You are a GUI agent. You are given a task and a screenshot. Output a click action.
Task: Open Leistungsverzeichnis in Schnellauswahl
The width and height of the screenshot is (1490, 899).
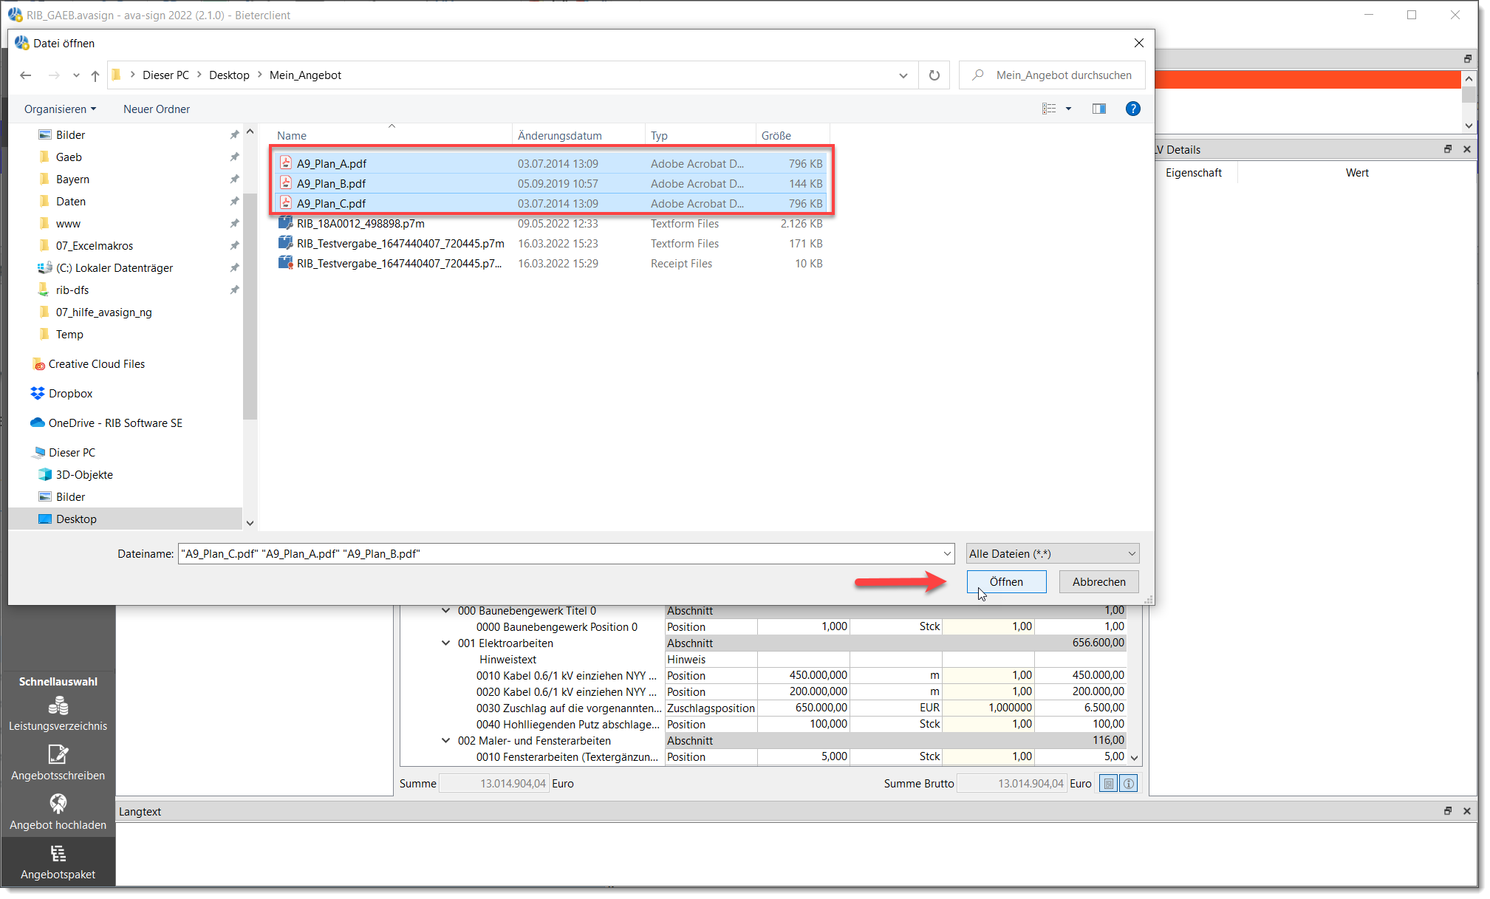(58, 714)
